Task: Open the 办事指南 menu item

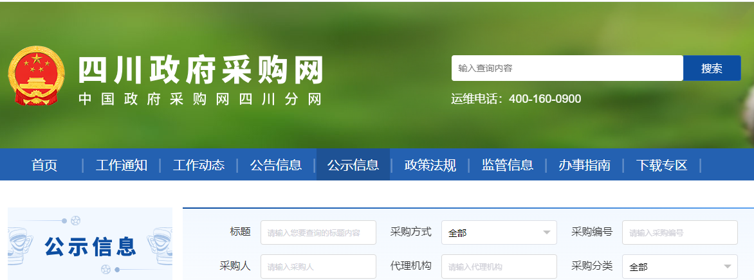Action: pyautogui.click(x=584, y=165)
